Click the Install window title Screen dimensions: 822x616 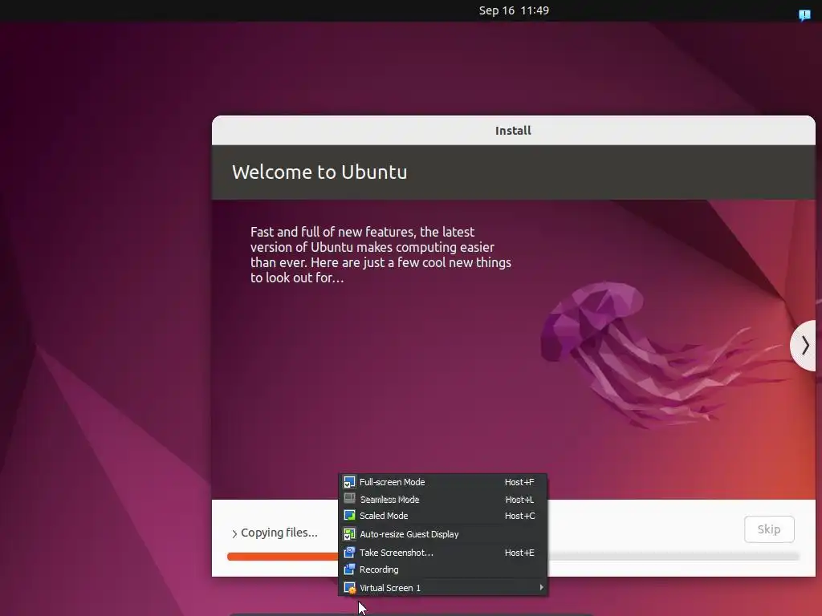[513, 131]
